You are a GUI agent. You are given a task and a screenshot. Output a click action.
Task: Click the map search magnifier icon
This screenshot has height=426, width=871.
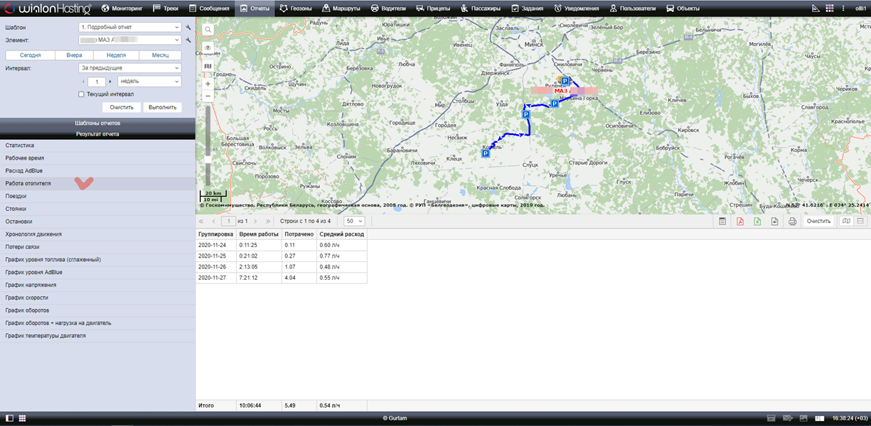208,30
